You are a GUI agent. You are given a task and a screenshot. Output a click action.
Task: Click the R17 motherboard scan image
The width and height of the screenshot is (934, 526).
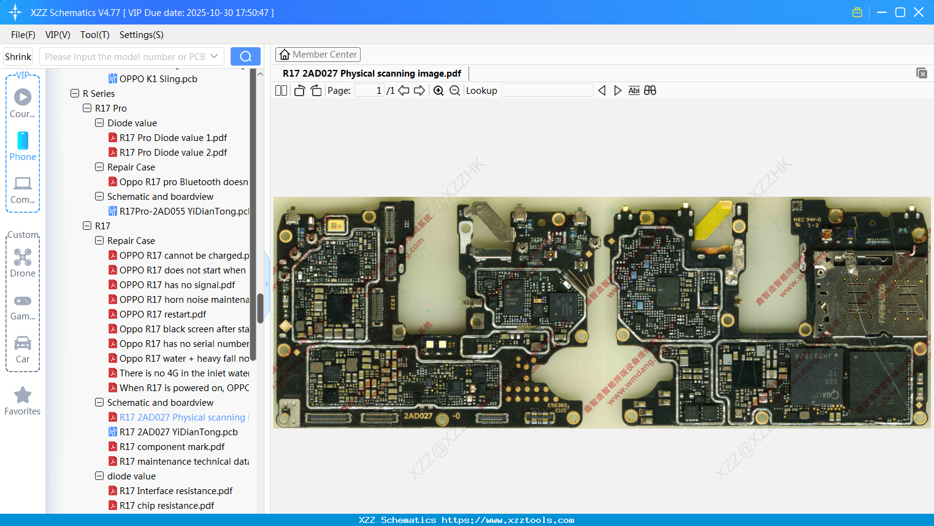pyautogui.click(x=602, y=312)
